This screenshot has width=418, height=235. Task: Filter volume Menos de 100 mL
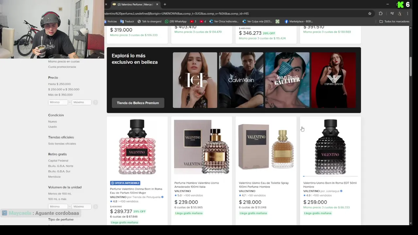(x=60, y=194)
